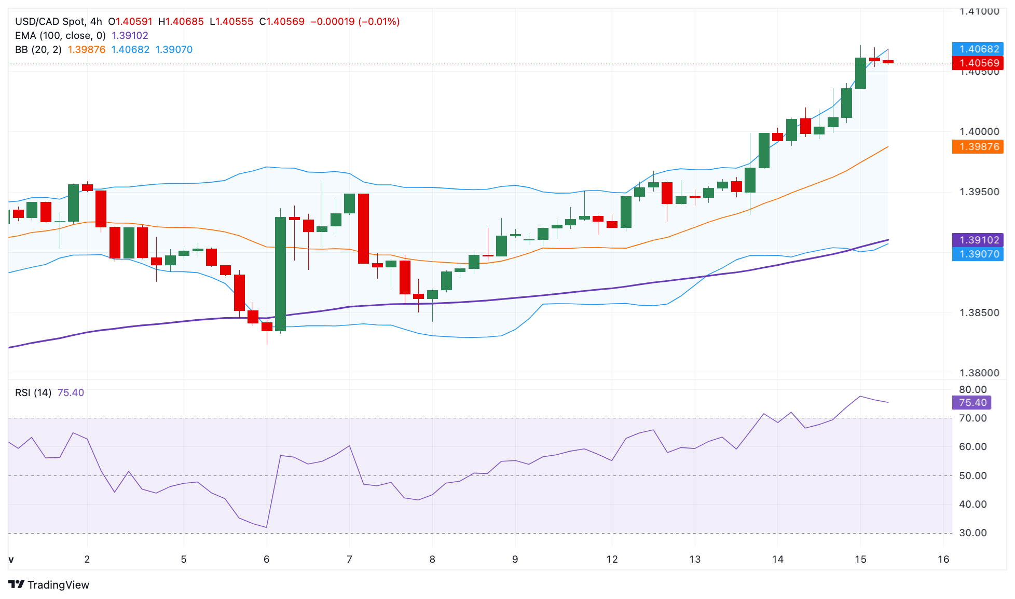Screen dimensions: 1015x599
Task: Click date 9 on the time axis
Action: point(515,559)
